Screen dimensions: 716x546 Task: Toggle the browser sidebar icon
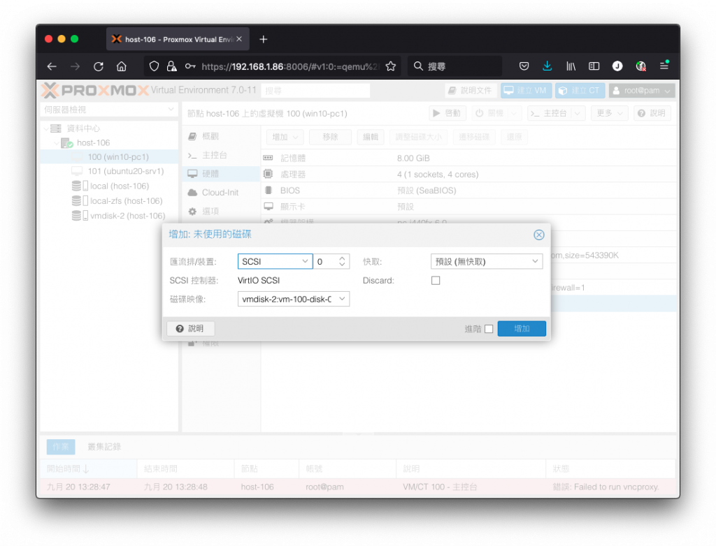pyautogui.click(x=594, y=66)
